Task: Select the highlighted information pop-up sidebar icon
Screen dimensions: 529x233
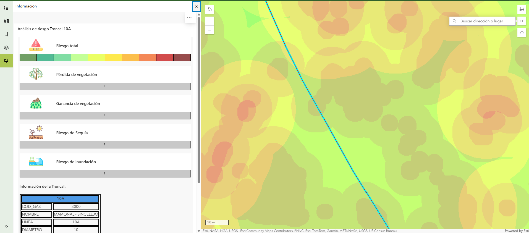Action: coord(6,61)
